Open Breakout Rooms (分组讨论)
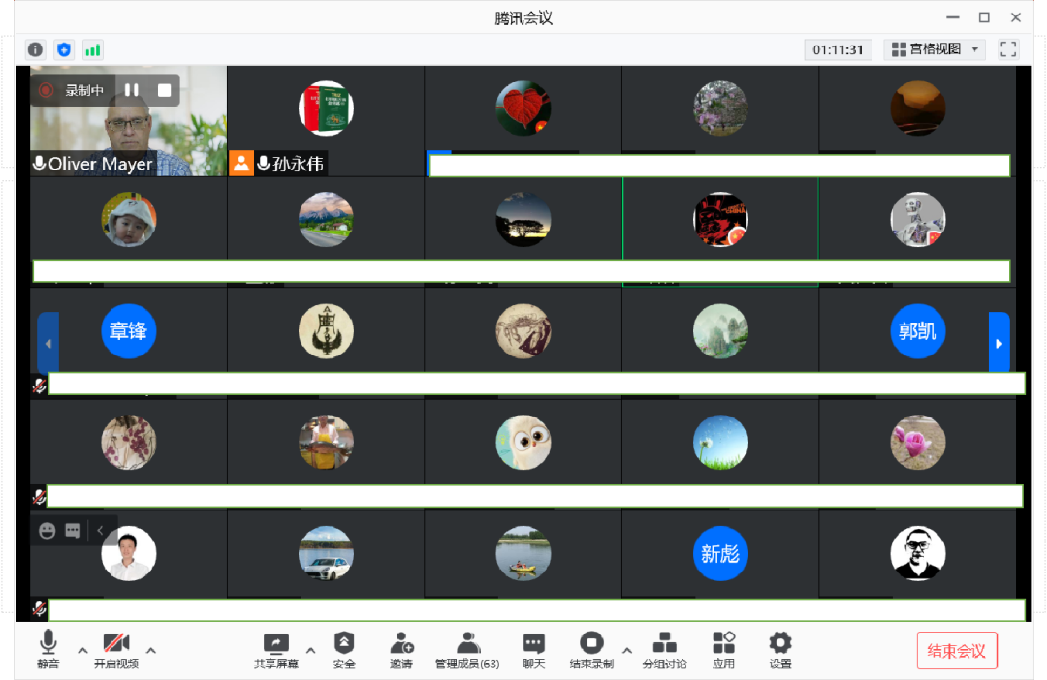The width and height of the screenshot is (1047, 680). tap(664, 651)
